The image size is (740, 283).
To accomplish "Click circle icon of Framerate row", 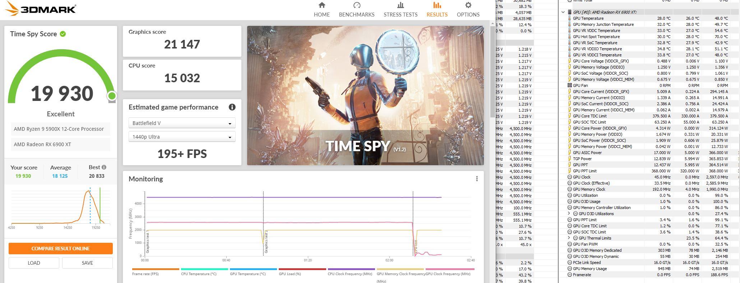I will coord(569,275).
